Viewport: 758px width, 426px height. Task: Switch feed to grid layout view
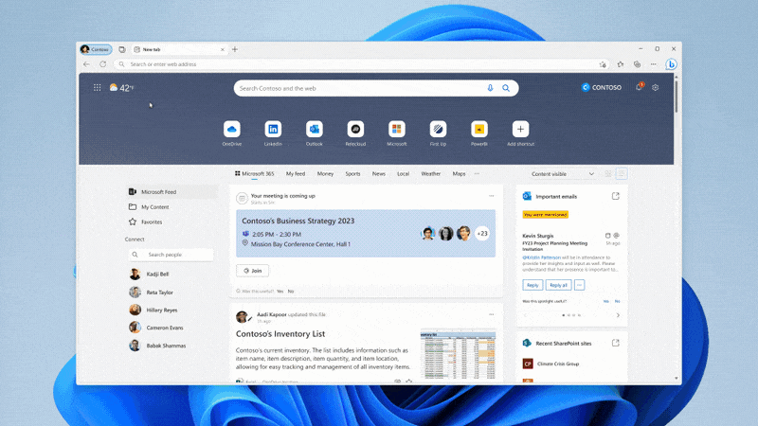(x=608, y=174)
